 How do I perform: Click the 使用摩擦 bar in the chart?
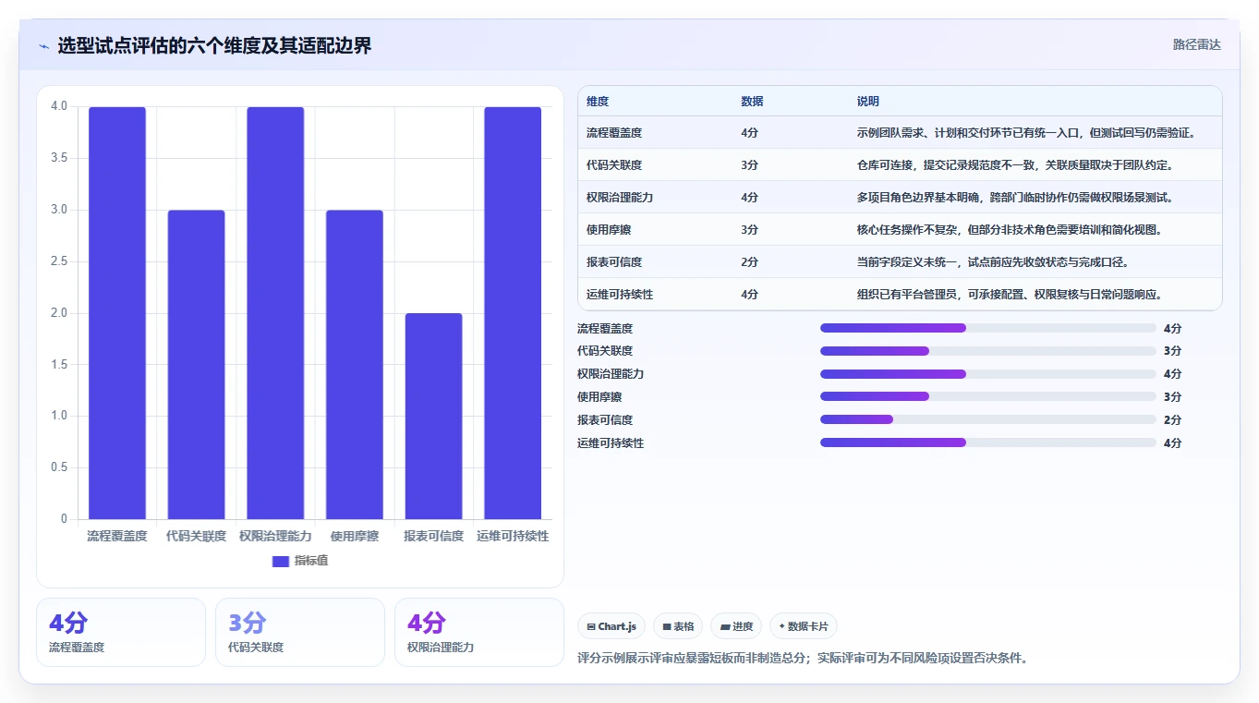[355, 365]
